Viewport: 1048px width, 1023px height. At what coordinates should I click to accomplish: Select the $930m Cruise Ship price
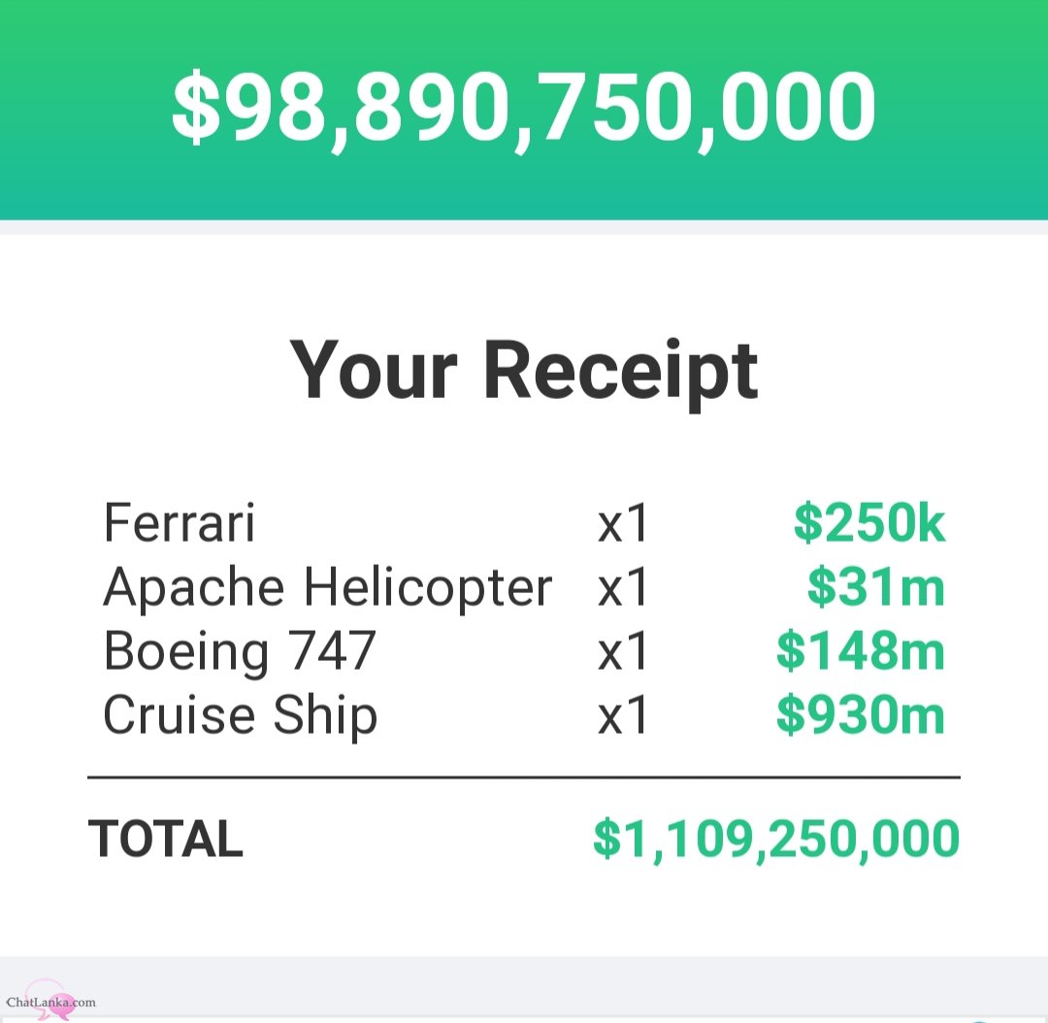click(x=861, y=714)
